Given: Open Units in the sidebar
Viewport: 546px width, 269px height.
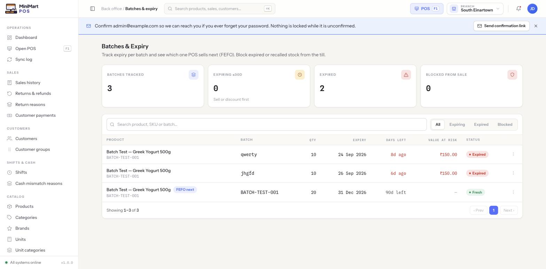Looking at the screenshot, I should 39,239.
